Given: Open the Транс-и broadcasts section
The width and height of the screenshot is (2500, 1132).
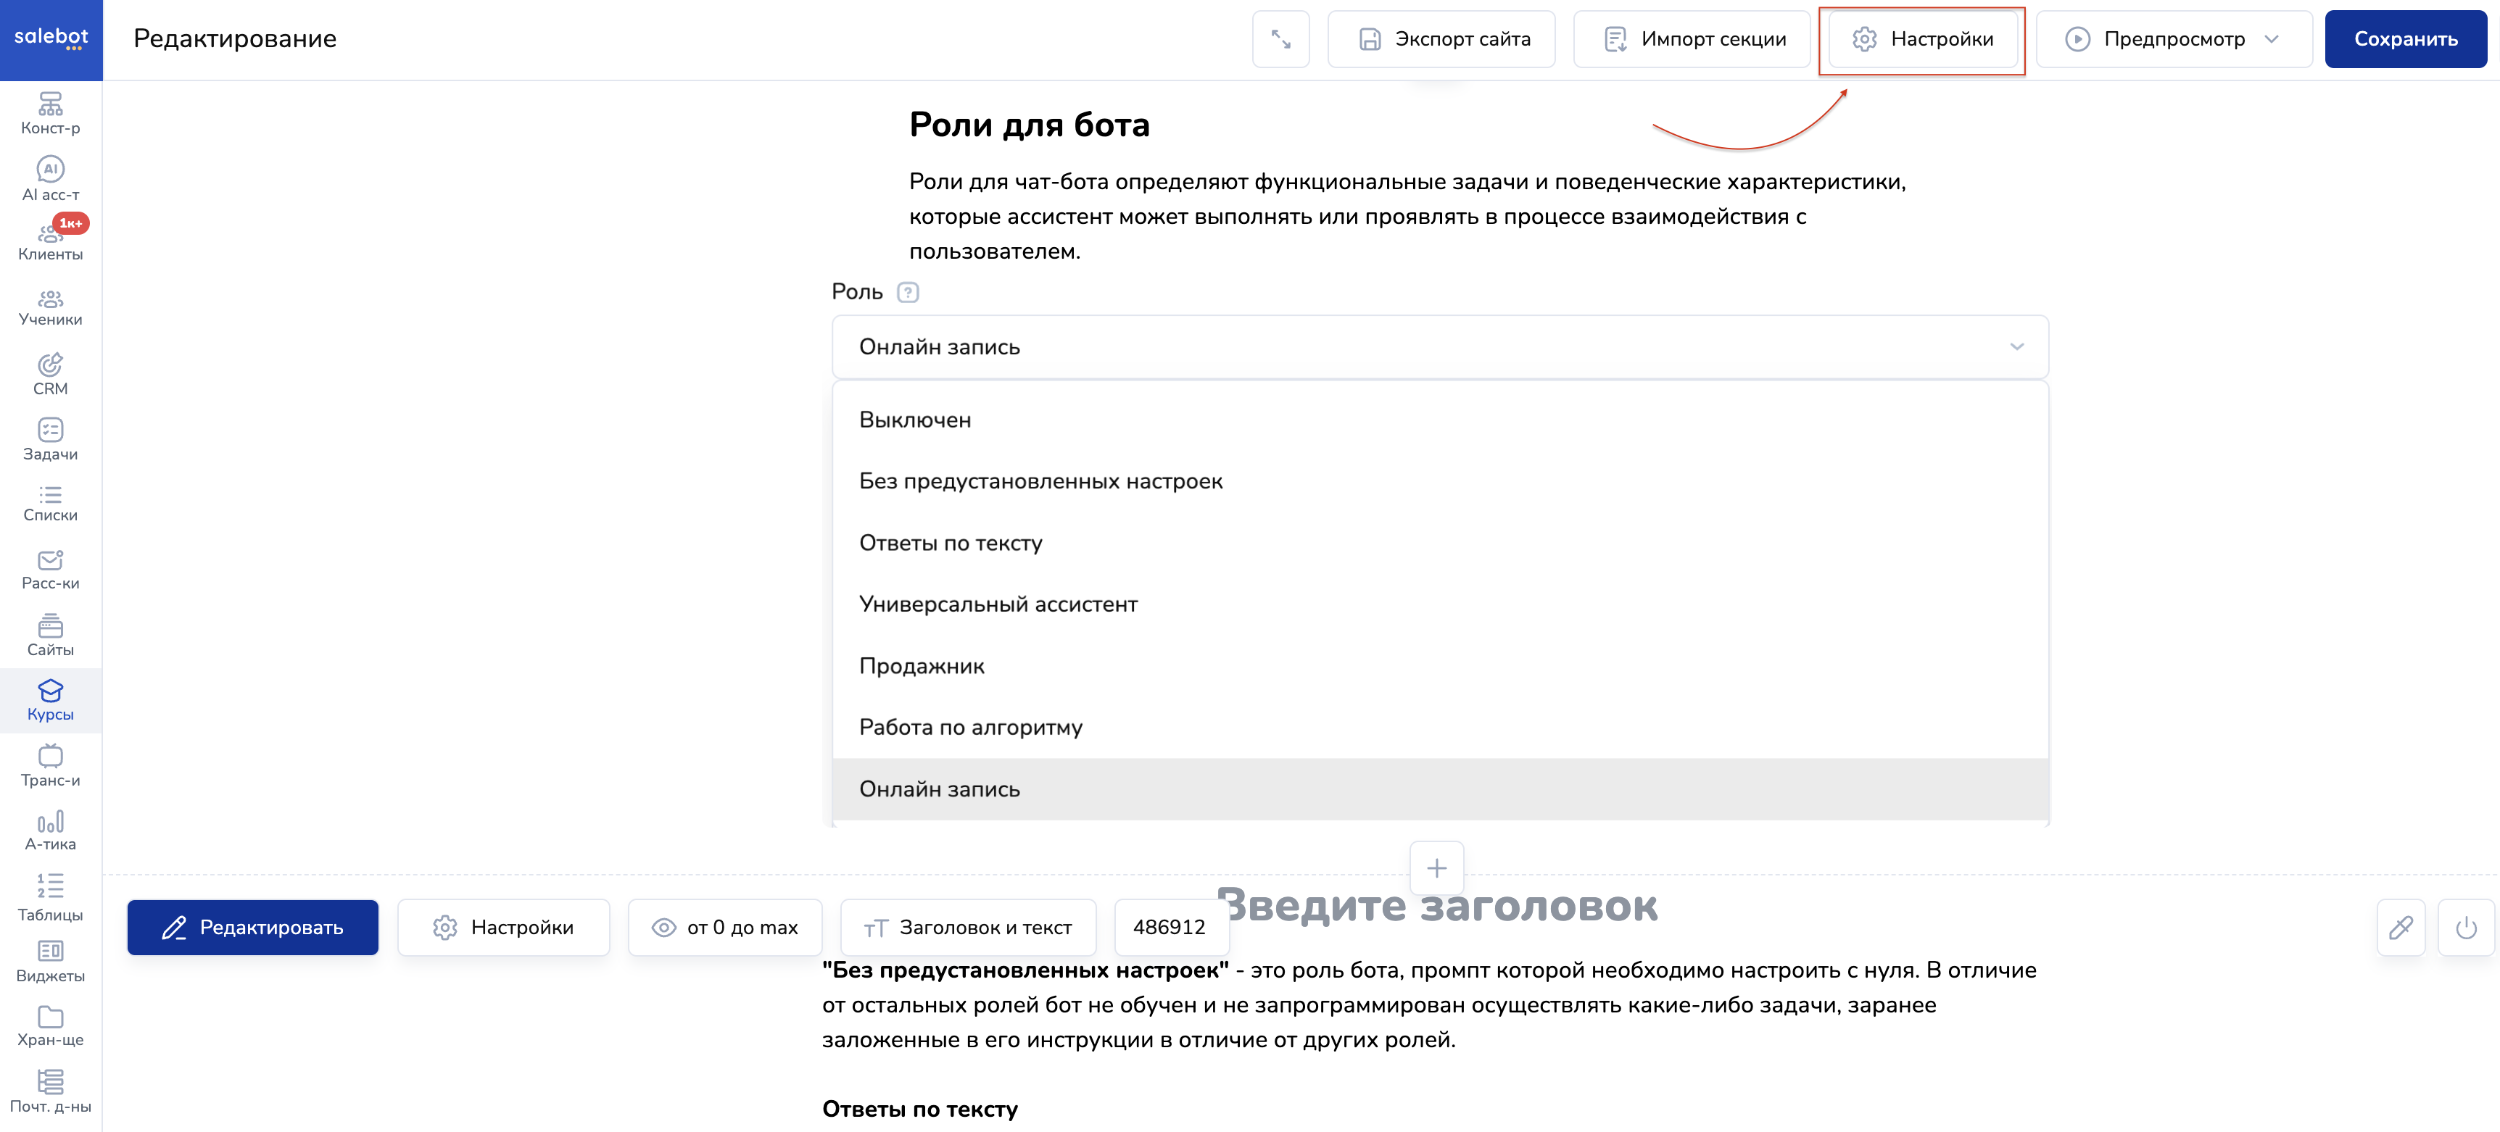Looking at the screenshot, I should click(x=51, y=766).
